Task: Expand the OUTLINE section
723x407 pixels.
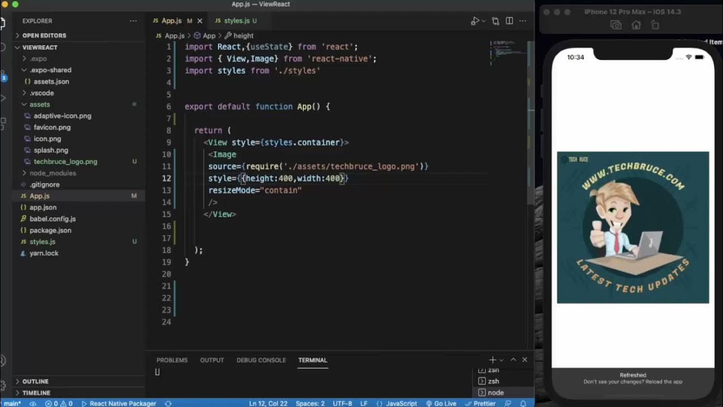Action: tap(78, 382)
